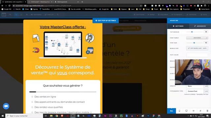This screenshot has height=118, width=211.
Task: Adjust the Font Size slider
Action: point(194,43)
